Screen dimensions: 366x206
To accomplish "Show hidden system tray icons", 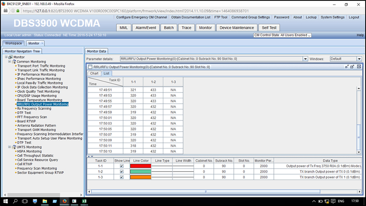I will (x=314, y=201).
